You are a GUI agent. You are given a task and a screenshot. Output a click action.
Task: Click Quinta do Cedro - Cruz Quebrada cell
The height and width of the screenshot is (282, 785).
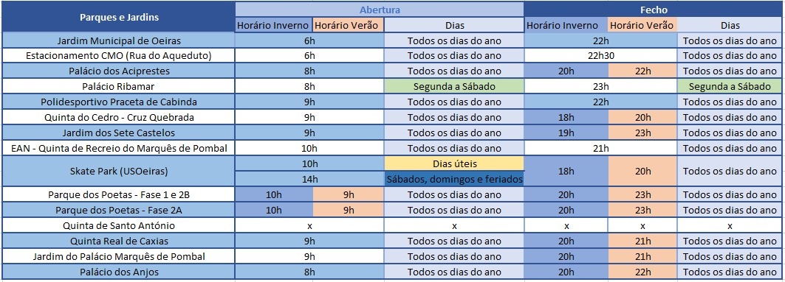coord(119,117)
